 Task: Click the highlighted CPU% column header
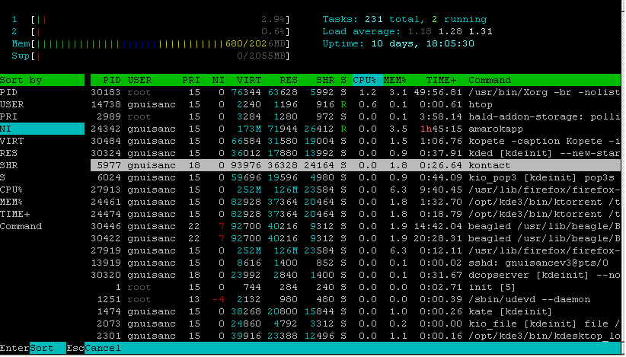(x=367, y=80)
